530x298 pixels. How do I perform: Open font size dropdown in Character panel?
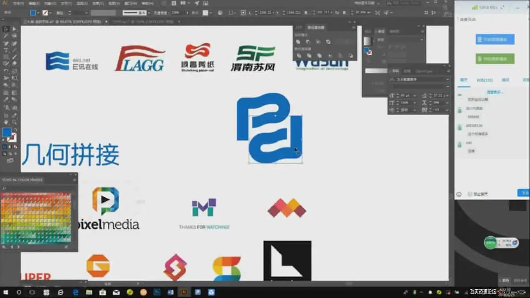point(415,96)
